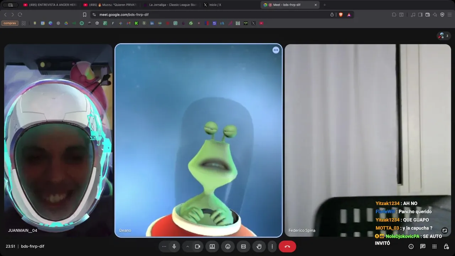Turn off the camera in Meet
The image size is (455, 256).
(x=198, y=246)
